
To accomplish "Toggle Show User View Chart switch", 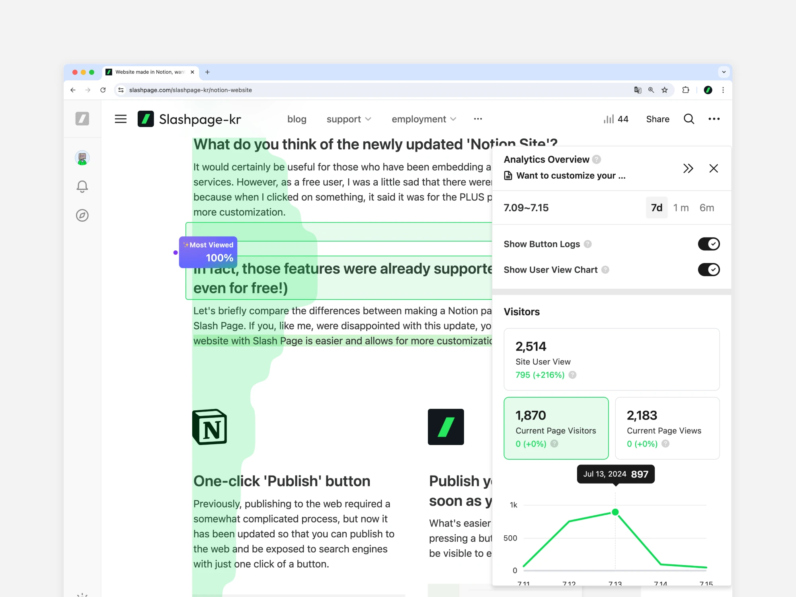I will pos(709,270).
